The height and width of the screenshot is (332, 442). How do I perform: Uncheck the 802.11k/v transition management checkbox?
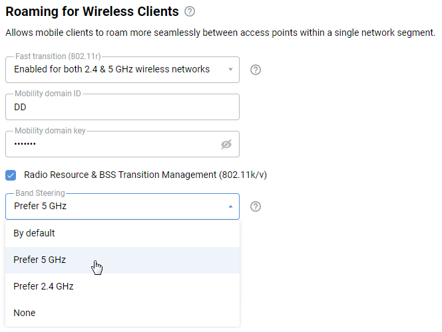click(x=11, y=175)
